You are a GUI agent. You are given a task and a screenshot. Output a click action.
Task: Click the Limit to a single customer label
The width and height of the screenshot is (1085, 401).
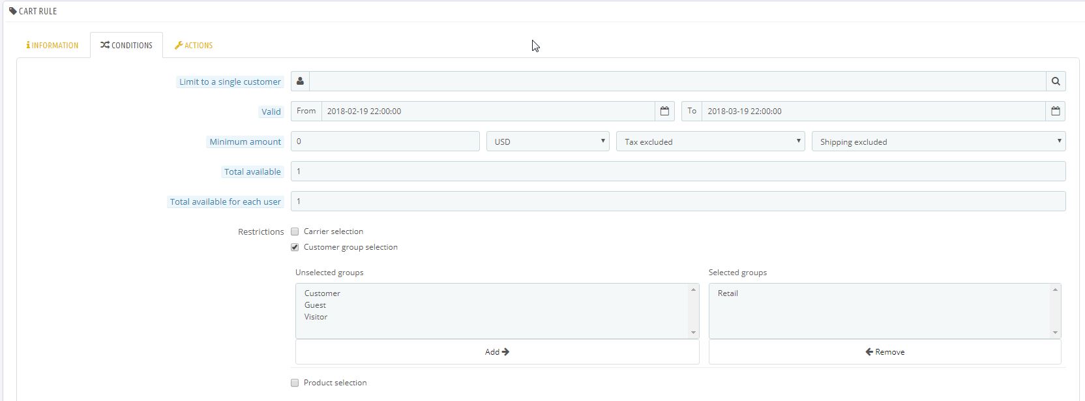tap(230, 82)
